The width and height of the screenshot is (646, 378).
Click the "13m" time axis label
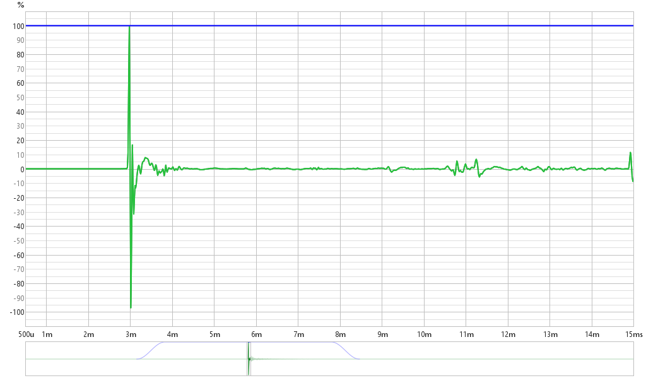point(550,334)
